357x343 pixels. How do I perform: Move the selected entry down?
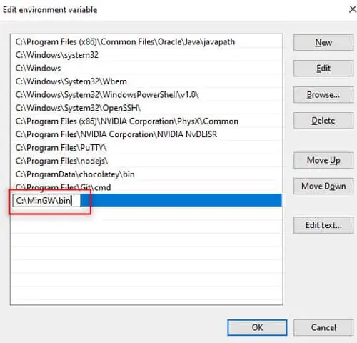(323, 186)
